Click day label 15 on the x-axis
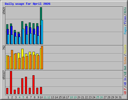 click(x=60, y=97)
